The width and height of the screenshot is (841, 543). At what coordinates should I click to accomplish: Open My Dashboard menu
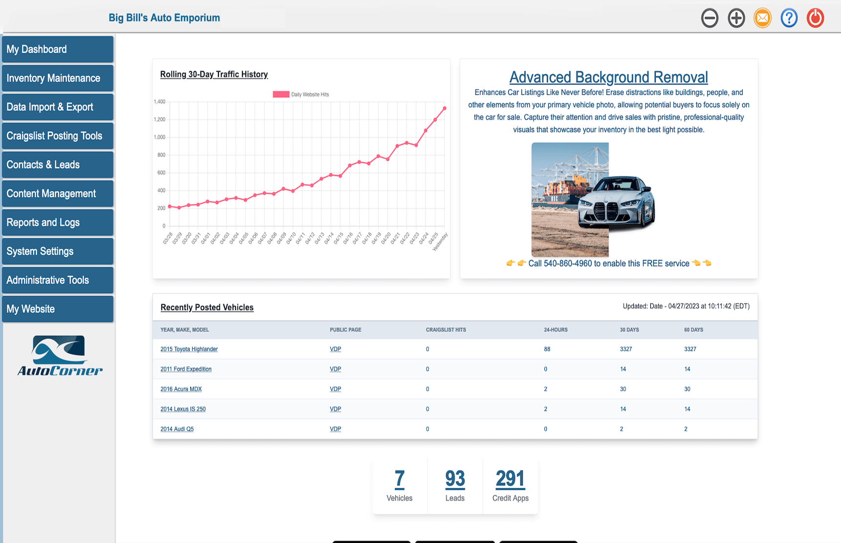coord(58,49)
